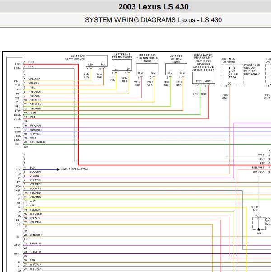Click the "ANTI-THEFT SYSTEM" arrow label
The height and width of the screenshot is (272, 271).
coord(75,169)
